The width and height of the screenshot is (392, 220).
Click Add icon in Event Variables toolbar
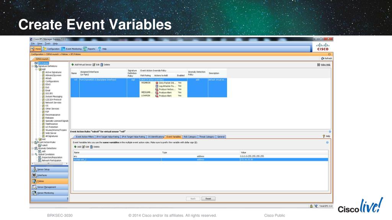(x=75, y=147)
